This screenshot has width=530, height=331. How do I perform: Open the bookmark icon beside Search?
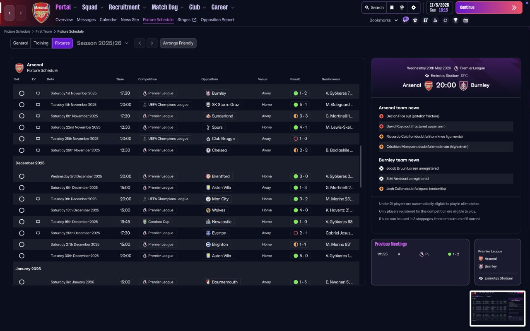(392, 7)
